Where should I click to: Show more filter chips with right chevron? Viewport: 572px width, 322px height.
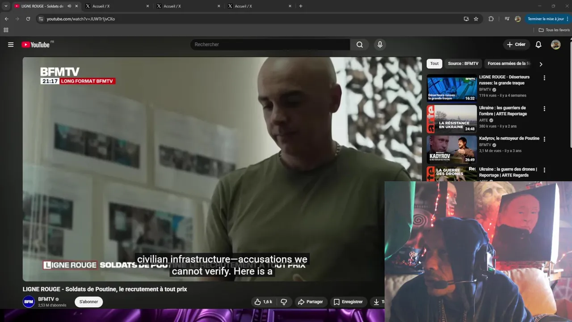[541, 64]
